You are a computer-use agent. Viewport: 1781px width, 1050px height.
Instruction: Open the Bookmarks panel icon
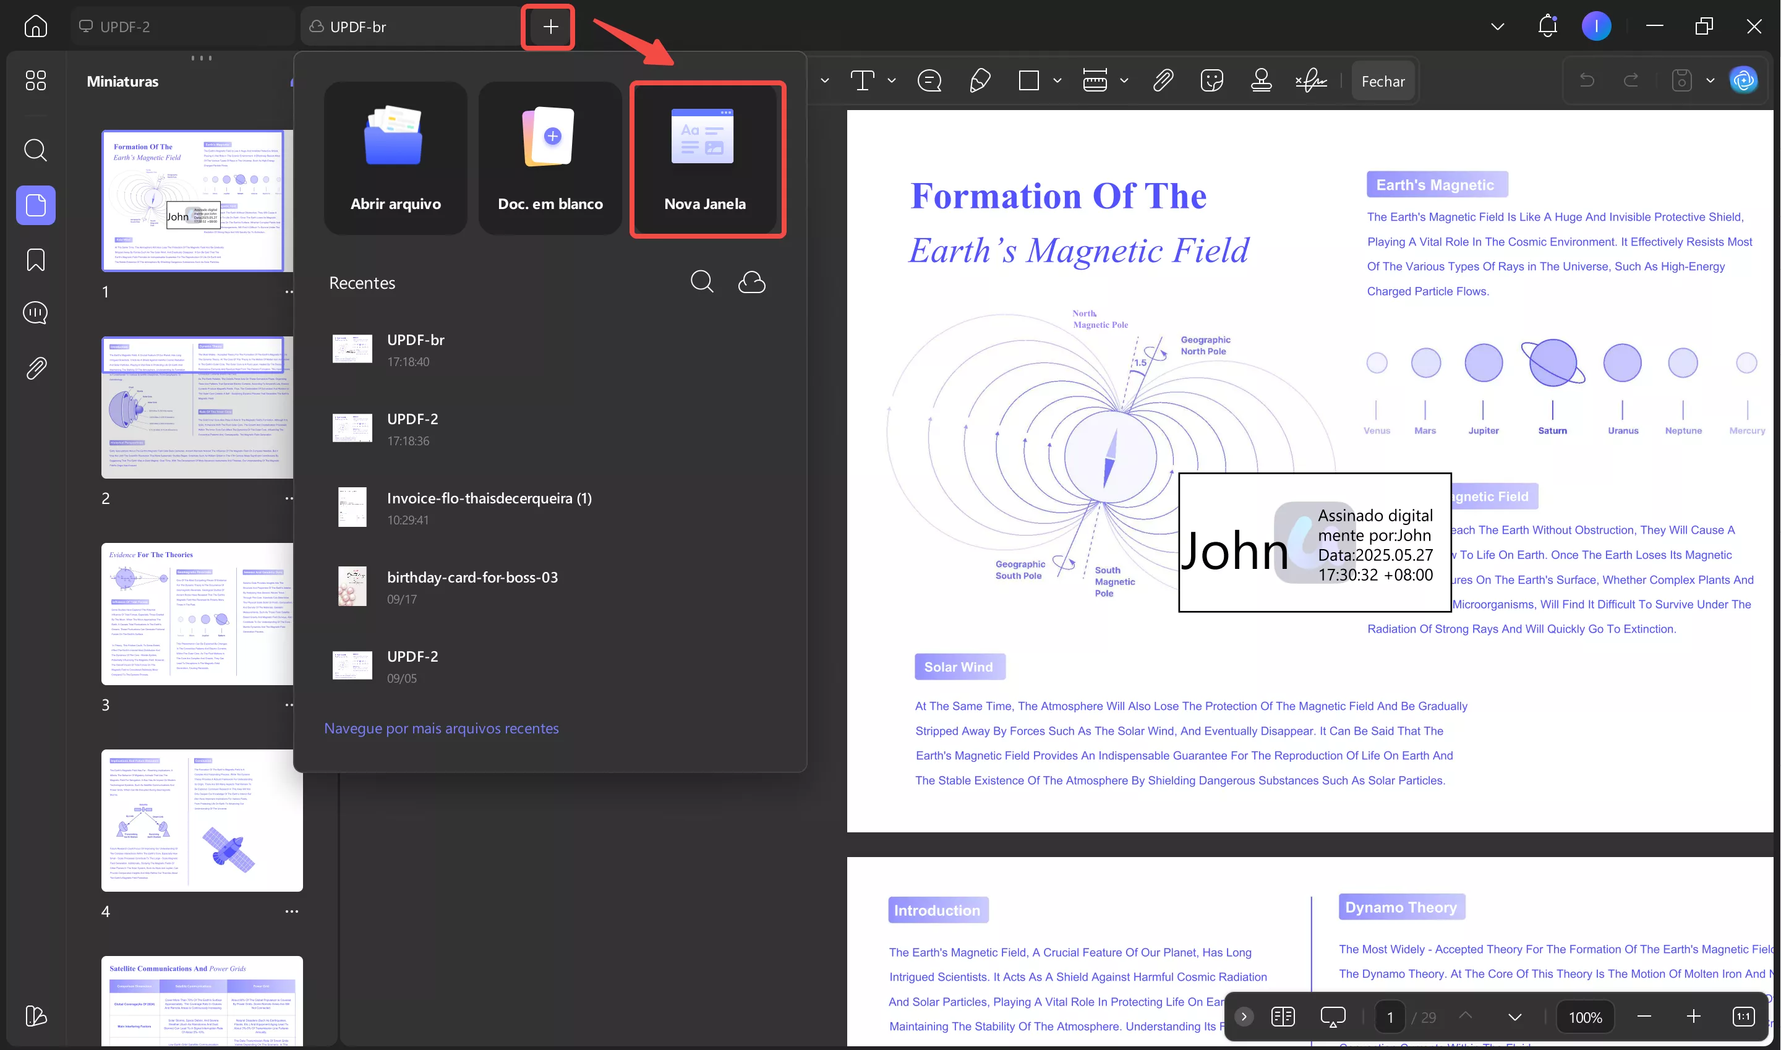(35, 260)
